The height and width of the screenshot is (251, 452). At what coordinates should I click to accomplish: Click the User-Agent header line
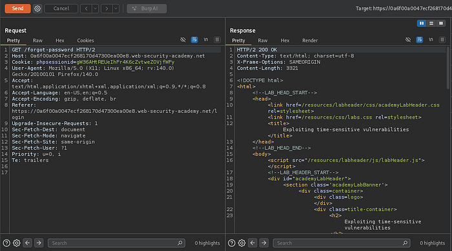[93, 71]
